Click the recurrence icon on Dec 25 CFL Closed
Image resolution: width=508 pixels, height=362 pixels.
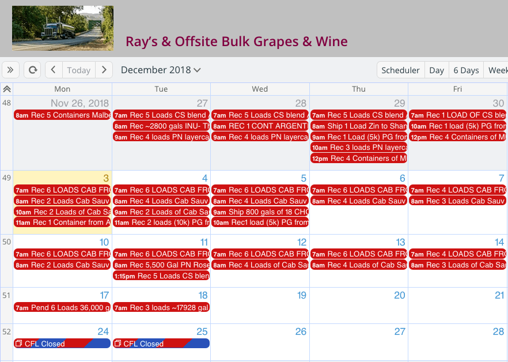(x=119, y=343)
